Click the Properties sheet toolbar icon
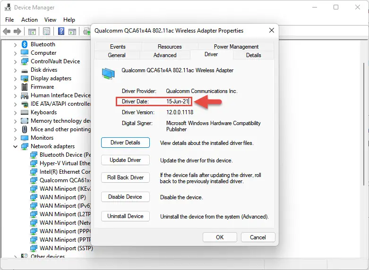This screenshot has width=369, height=270. (47, 31)
